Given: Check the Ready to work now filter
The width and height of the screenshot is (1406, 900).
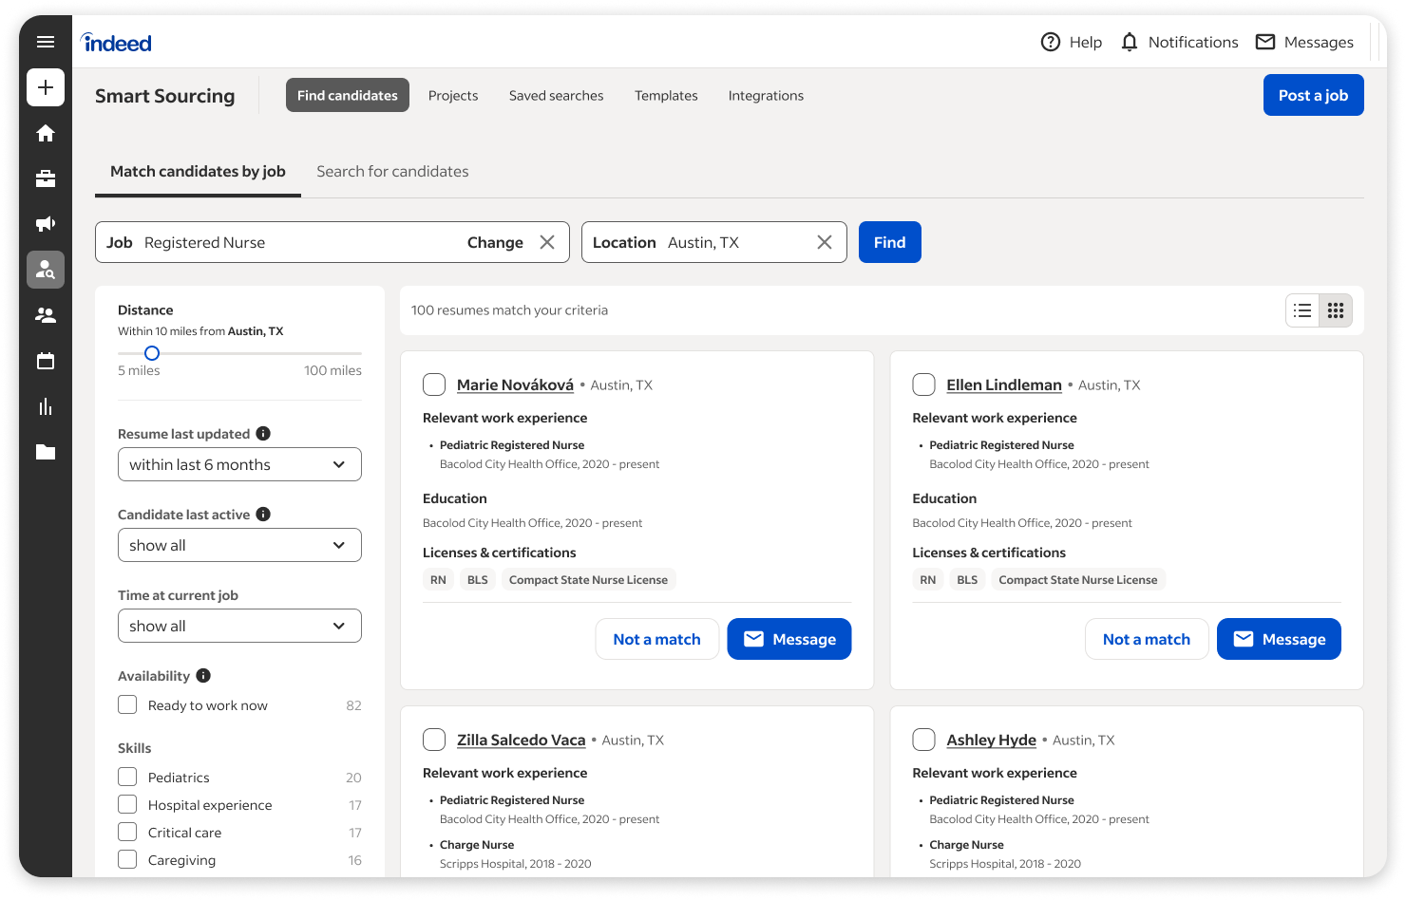Looking at the screenshot, I should point(126,704).
